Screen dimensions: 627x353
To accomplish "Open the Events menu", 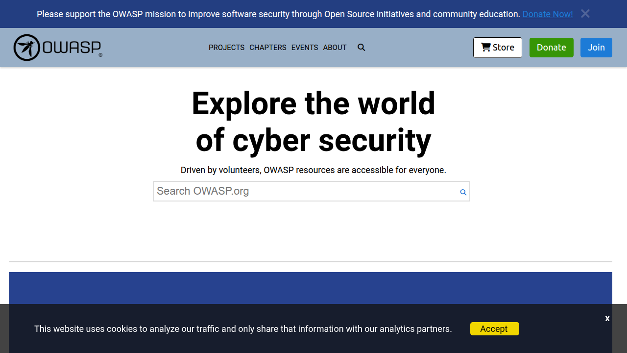I will 305,48.
